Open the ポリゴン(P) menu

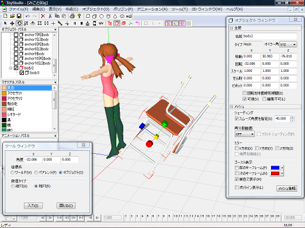[123, 9]
